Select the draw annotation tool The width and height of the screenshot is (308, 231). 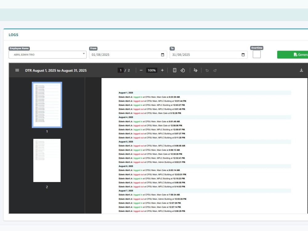[x=196, y=70]
